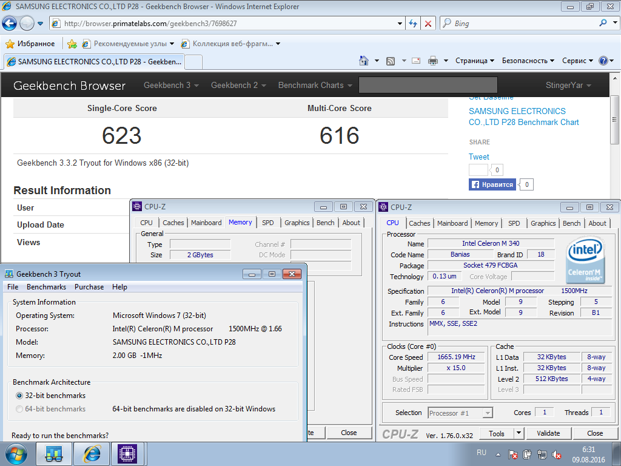Show hidden tray icons arrow
This screenshot has height=466, width=621.
click(x=498, y=455)
